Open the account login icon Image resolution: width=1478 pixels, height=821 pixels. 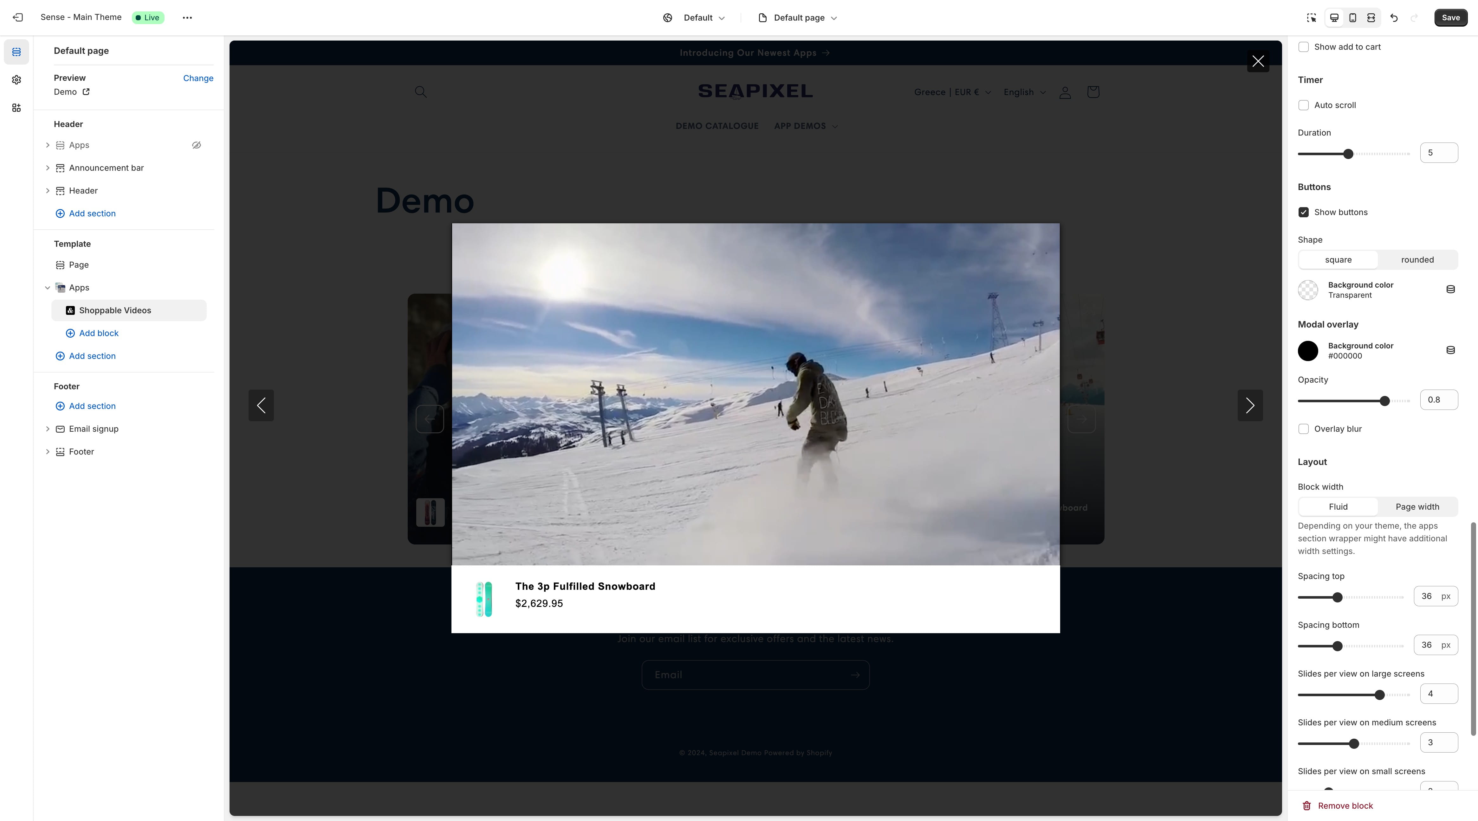[1065, 92]
